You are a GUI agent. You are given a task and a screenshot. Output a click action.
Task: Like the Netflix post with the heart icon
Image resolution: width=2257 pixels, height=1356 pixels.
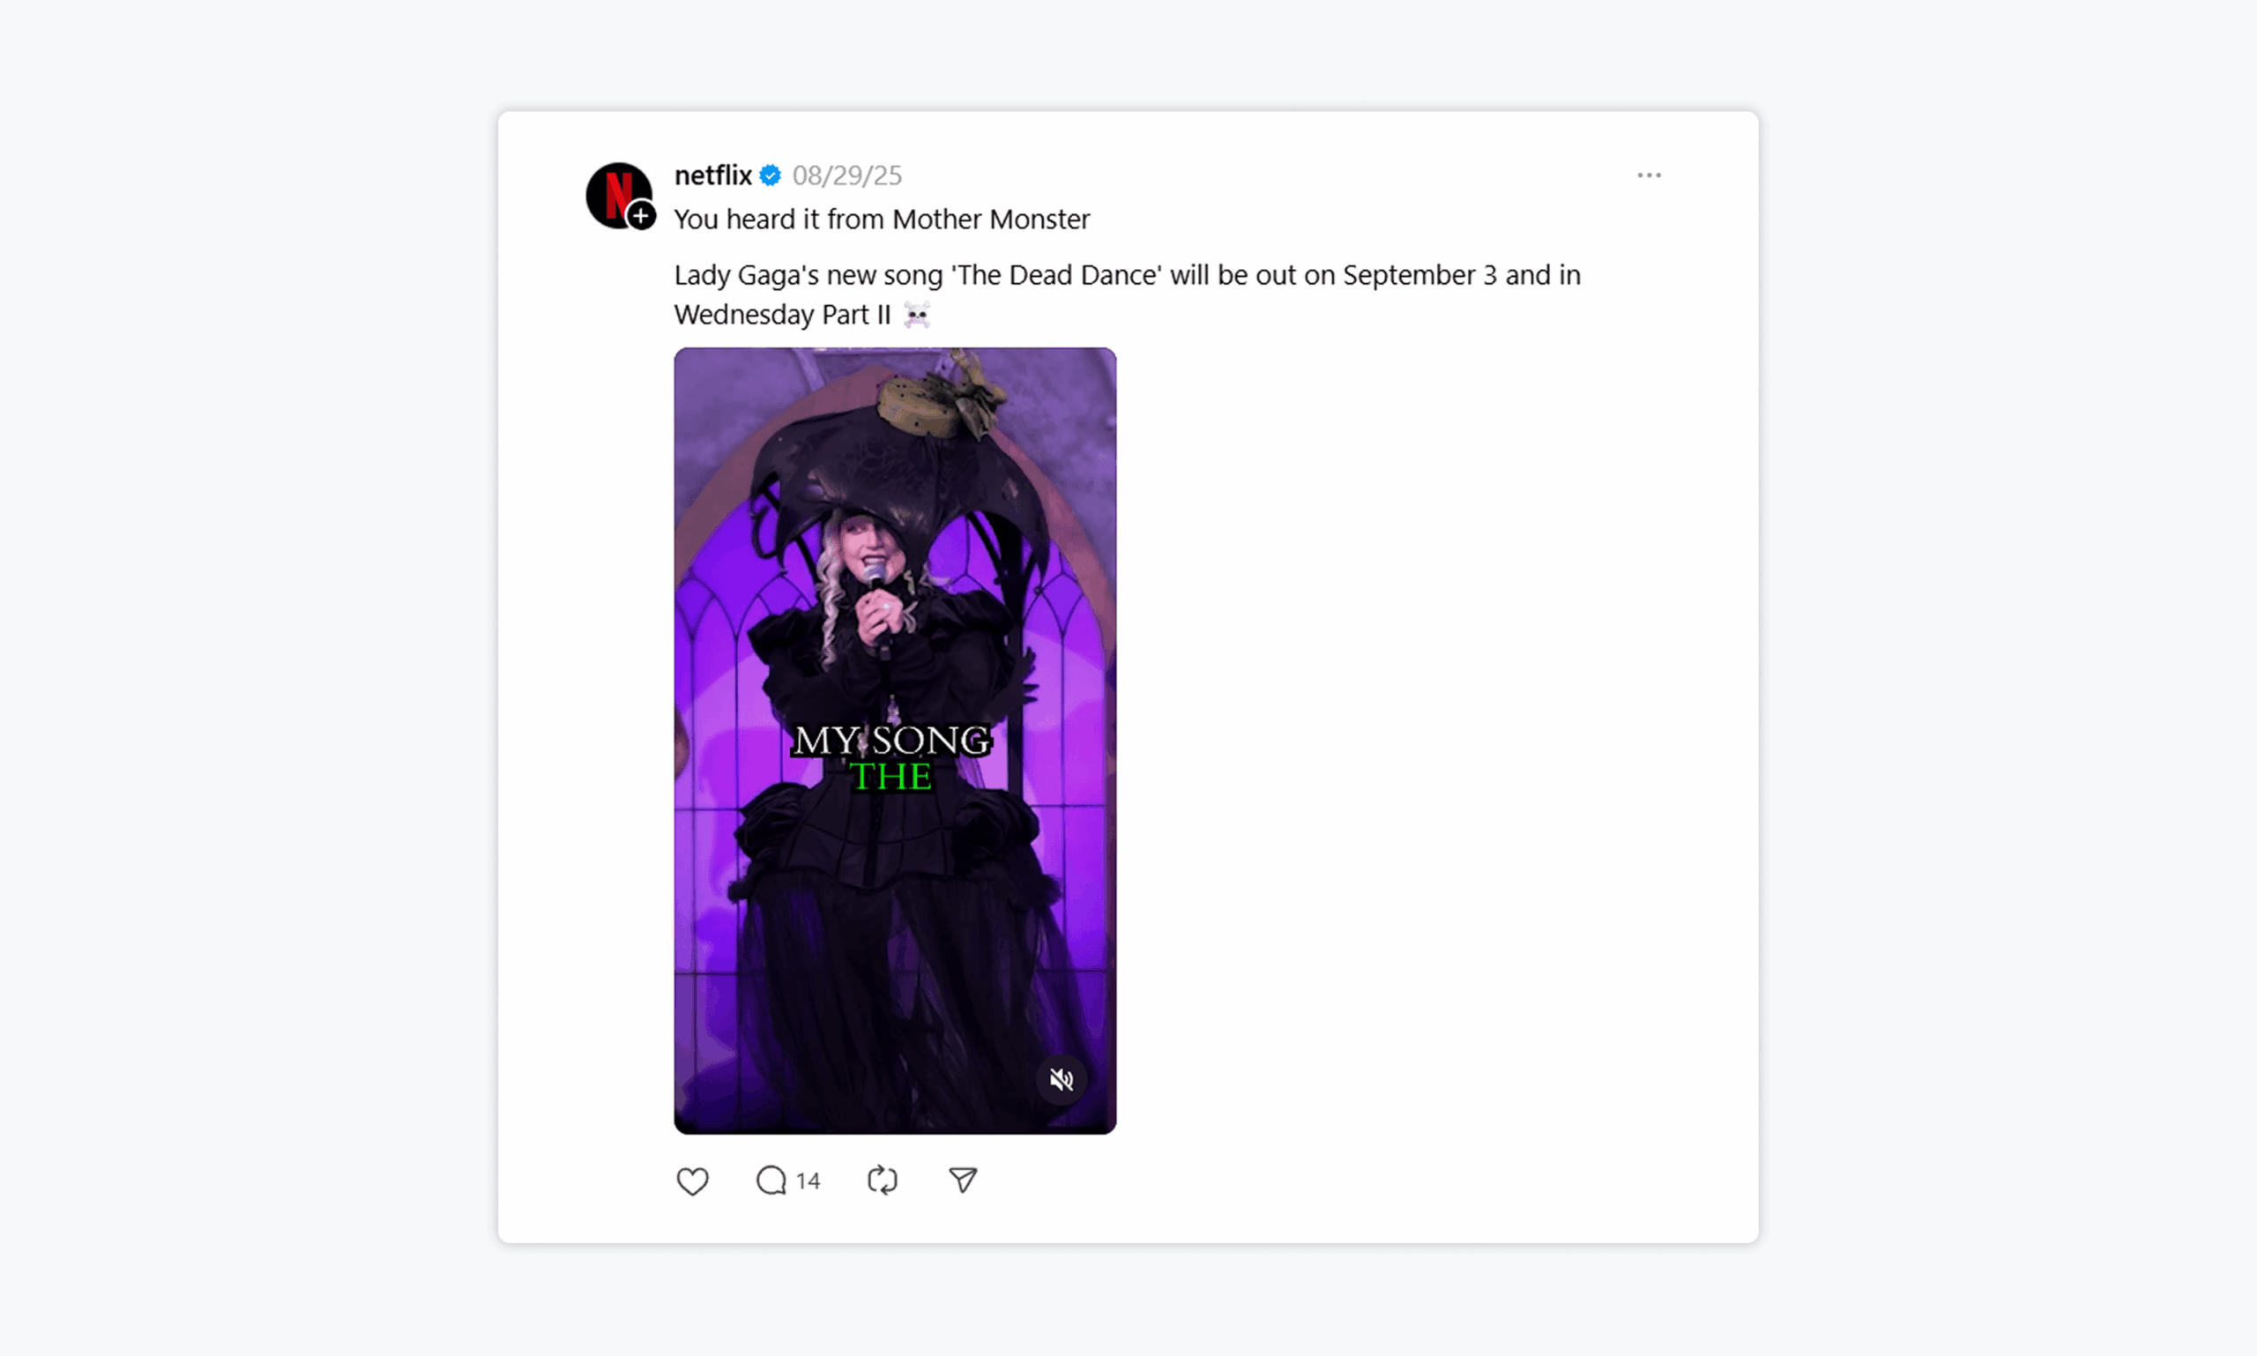point(692,1181)
